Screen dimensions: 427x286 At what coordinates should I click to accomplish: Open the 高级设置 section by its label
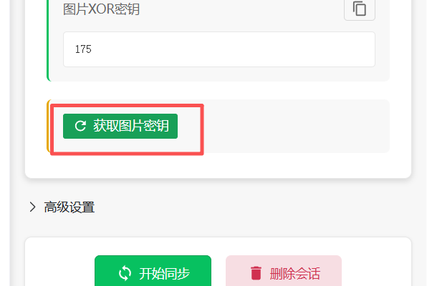click(69, 207)
